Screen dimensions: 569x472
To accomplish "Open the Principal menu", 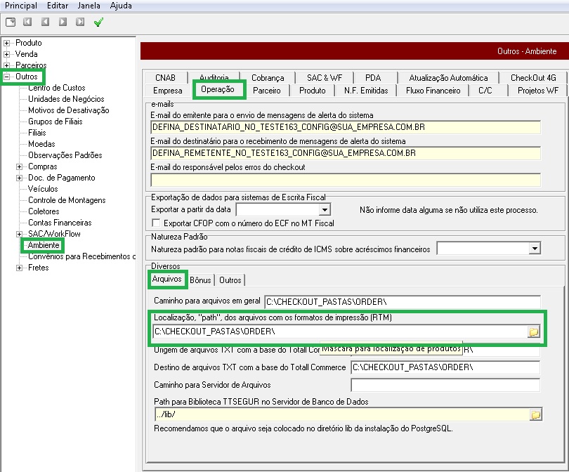I will 21,6.
